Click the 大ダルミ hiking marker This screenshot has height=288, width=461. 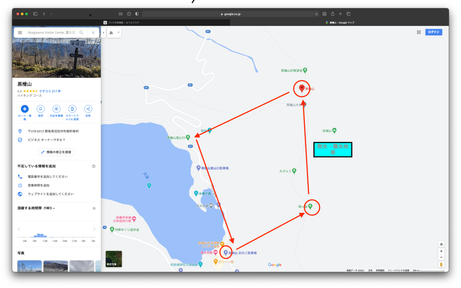pyautogui.click(x=294, y=171)
